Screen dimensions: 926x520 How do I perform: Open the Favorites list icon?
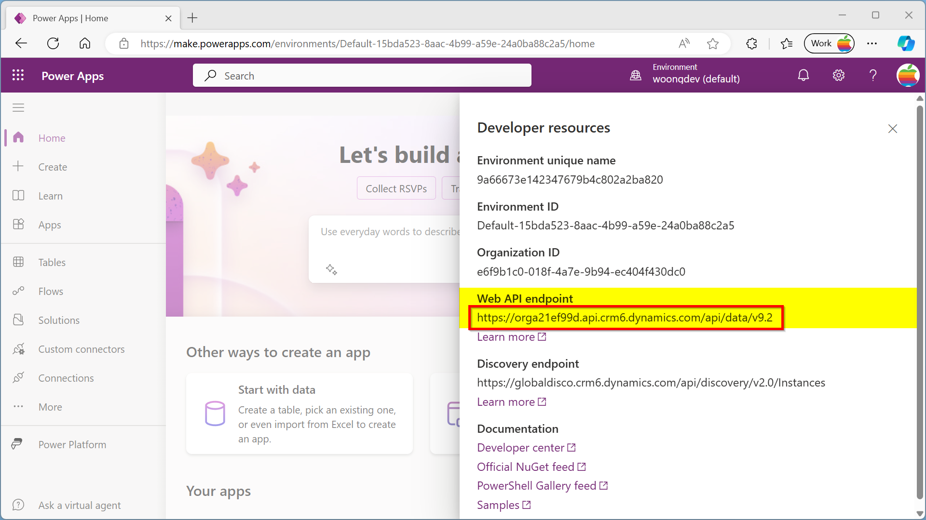click(787, 44)
